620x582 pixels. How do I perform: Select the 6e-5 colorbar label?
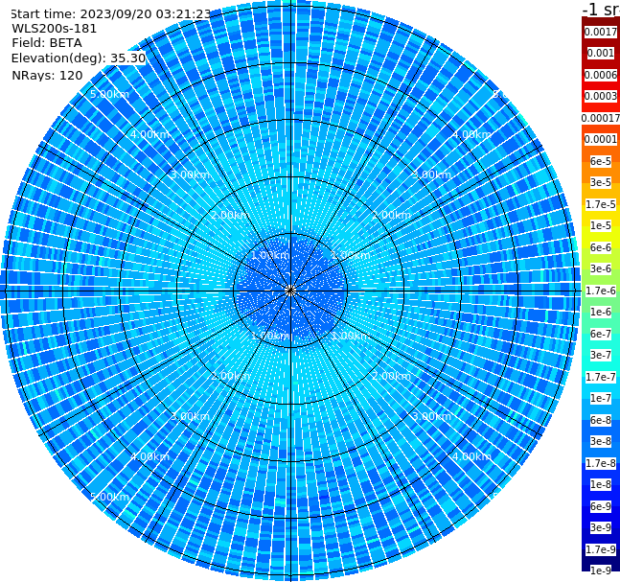[x=601, y=161]
